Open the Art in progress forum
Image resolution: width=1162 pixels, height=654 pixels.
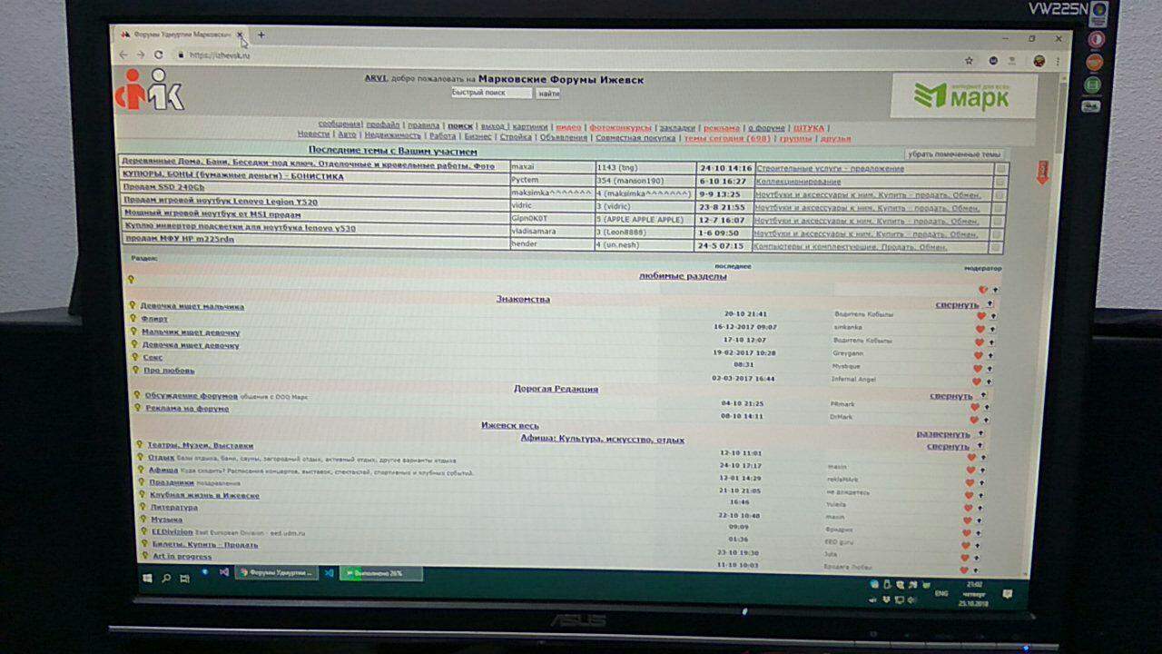tap(182, 556)
